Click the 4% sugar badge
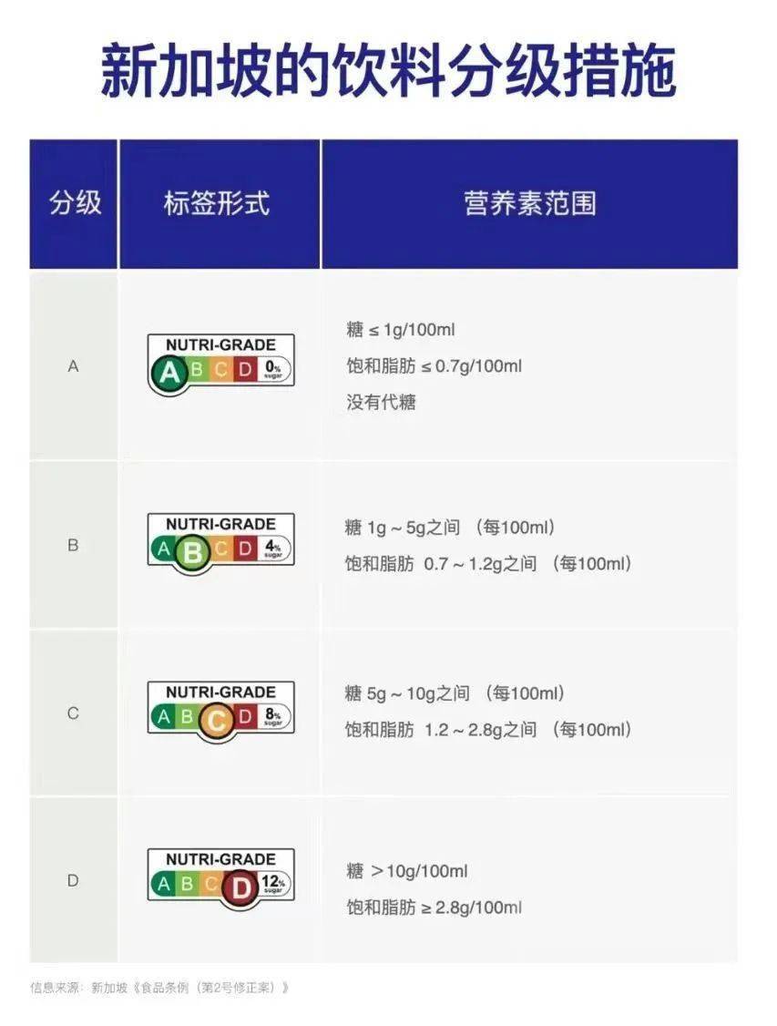Screen dimensions: 777x1026 (x=273, y=549)
